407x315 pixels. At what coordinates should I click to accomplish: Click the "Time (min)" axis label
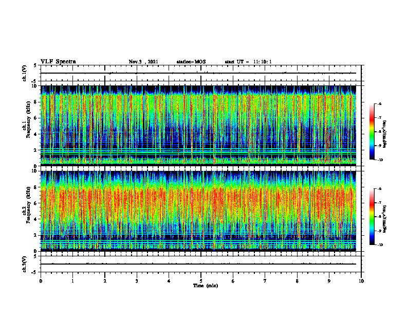[206, 286]
